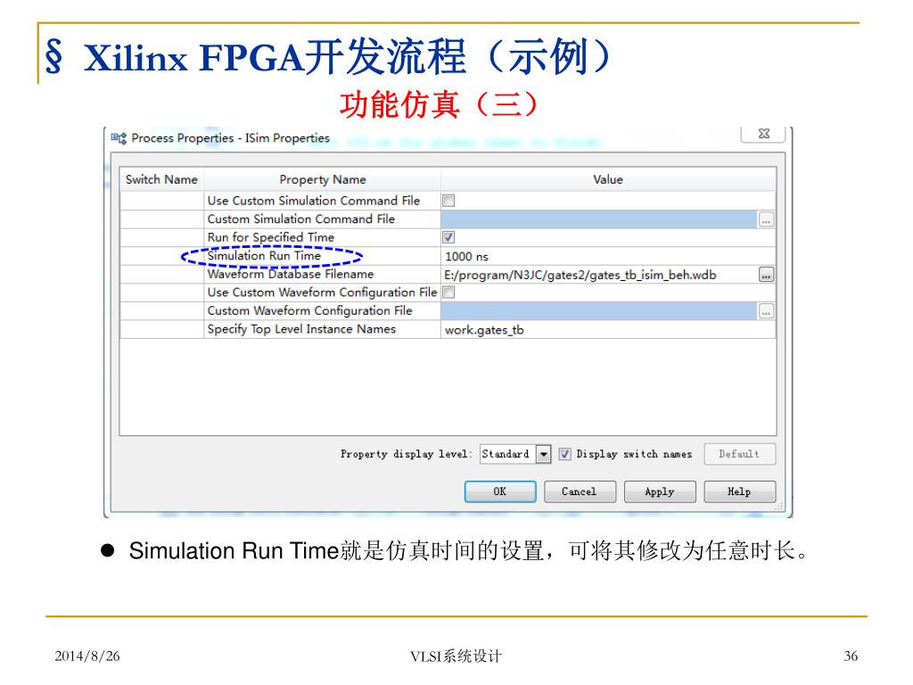Screen dimensions: 913x685
Task: Select Specify Top Level Instance Names property
Action: pyautogui.click(x=301, y=329)
